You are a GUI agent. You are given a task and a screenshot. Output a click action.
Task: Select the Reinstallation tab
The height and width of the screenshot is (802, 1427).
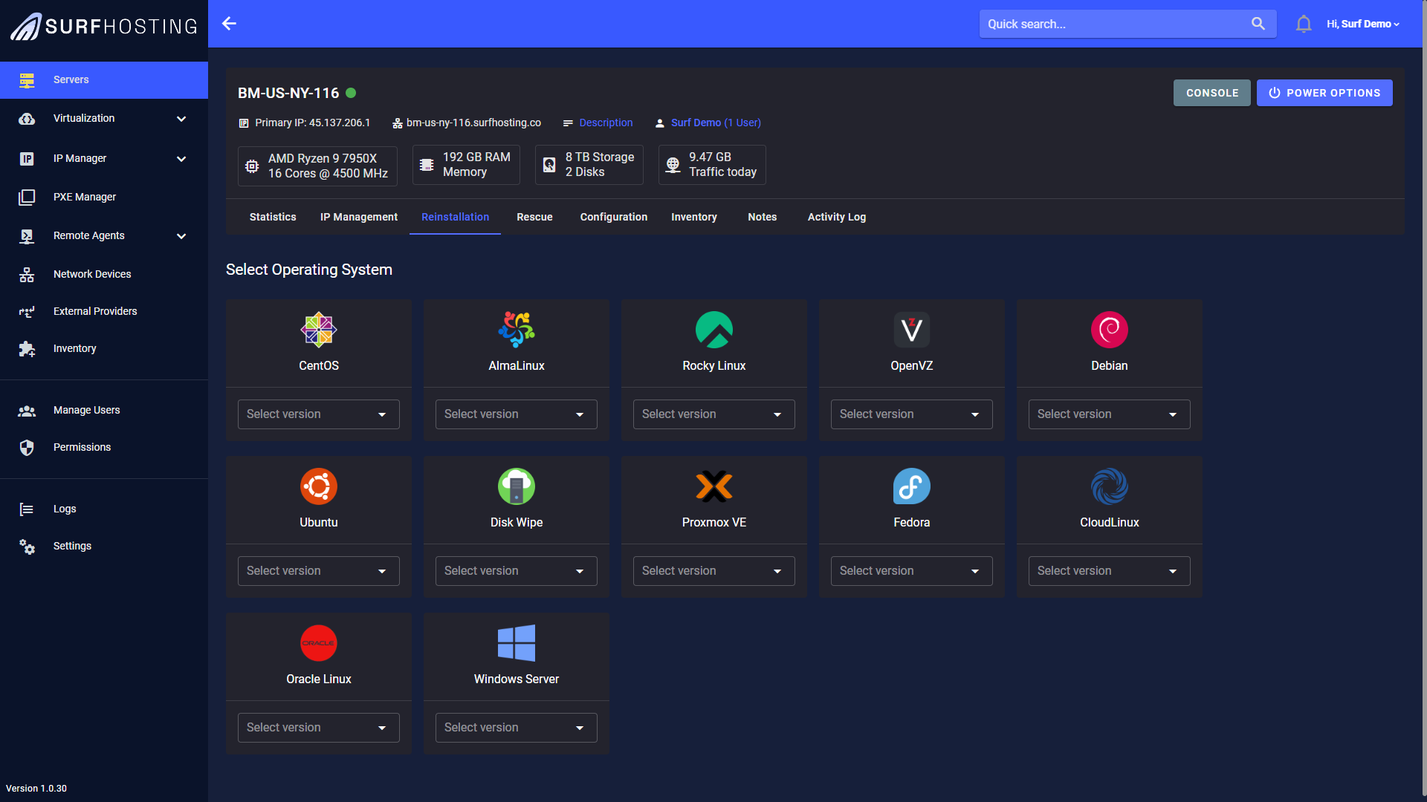click(x=455, y=217)
